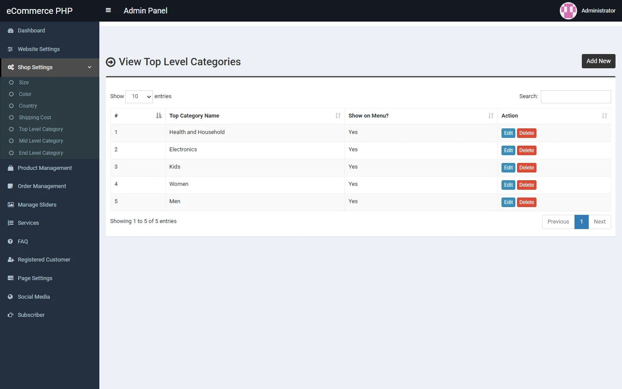
Task: Click the 'Top Category Name' column header text
Action: (194, 116)
